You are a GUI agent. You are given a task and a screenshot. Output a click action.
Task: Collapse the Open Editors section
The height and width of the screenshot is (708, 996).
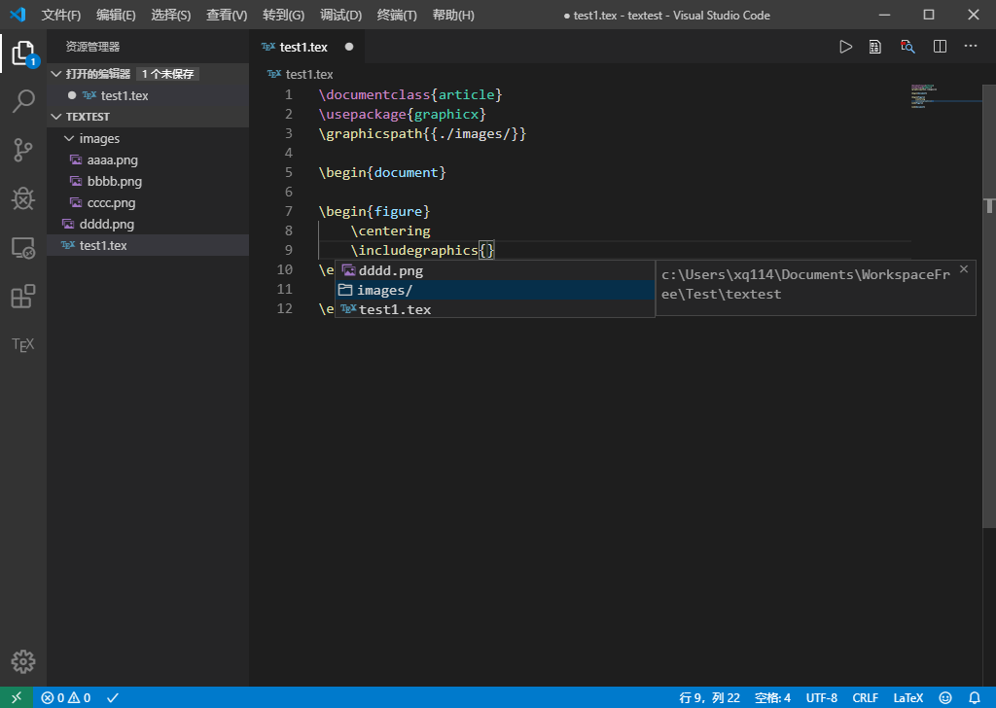(56, 74)
